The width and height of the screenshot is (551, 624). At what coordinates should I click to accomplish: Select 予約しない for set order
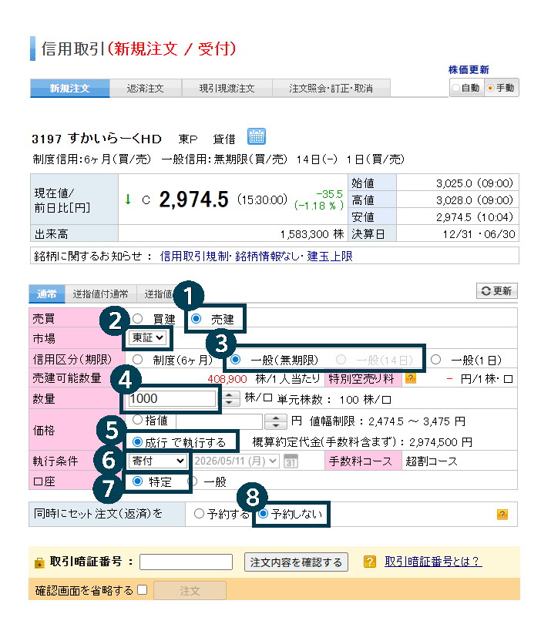(263, 514)
